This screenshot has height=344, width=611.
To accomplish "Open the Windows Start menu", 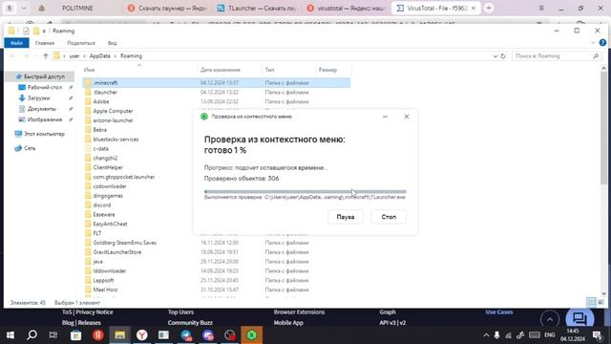I will (11, 335).
